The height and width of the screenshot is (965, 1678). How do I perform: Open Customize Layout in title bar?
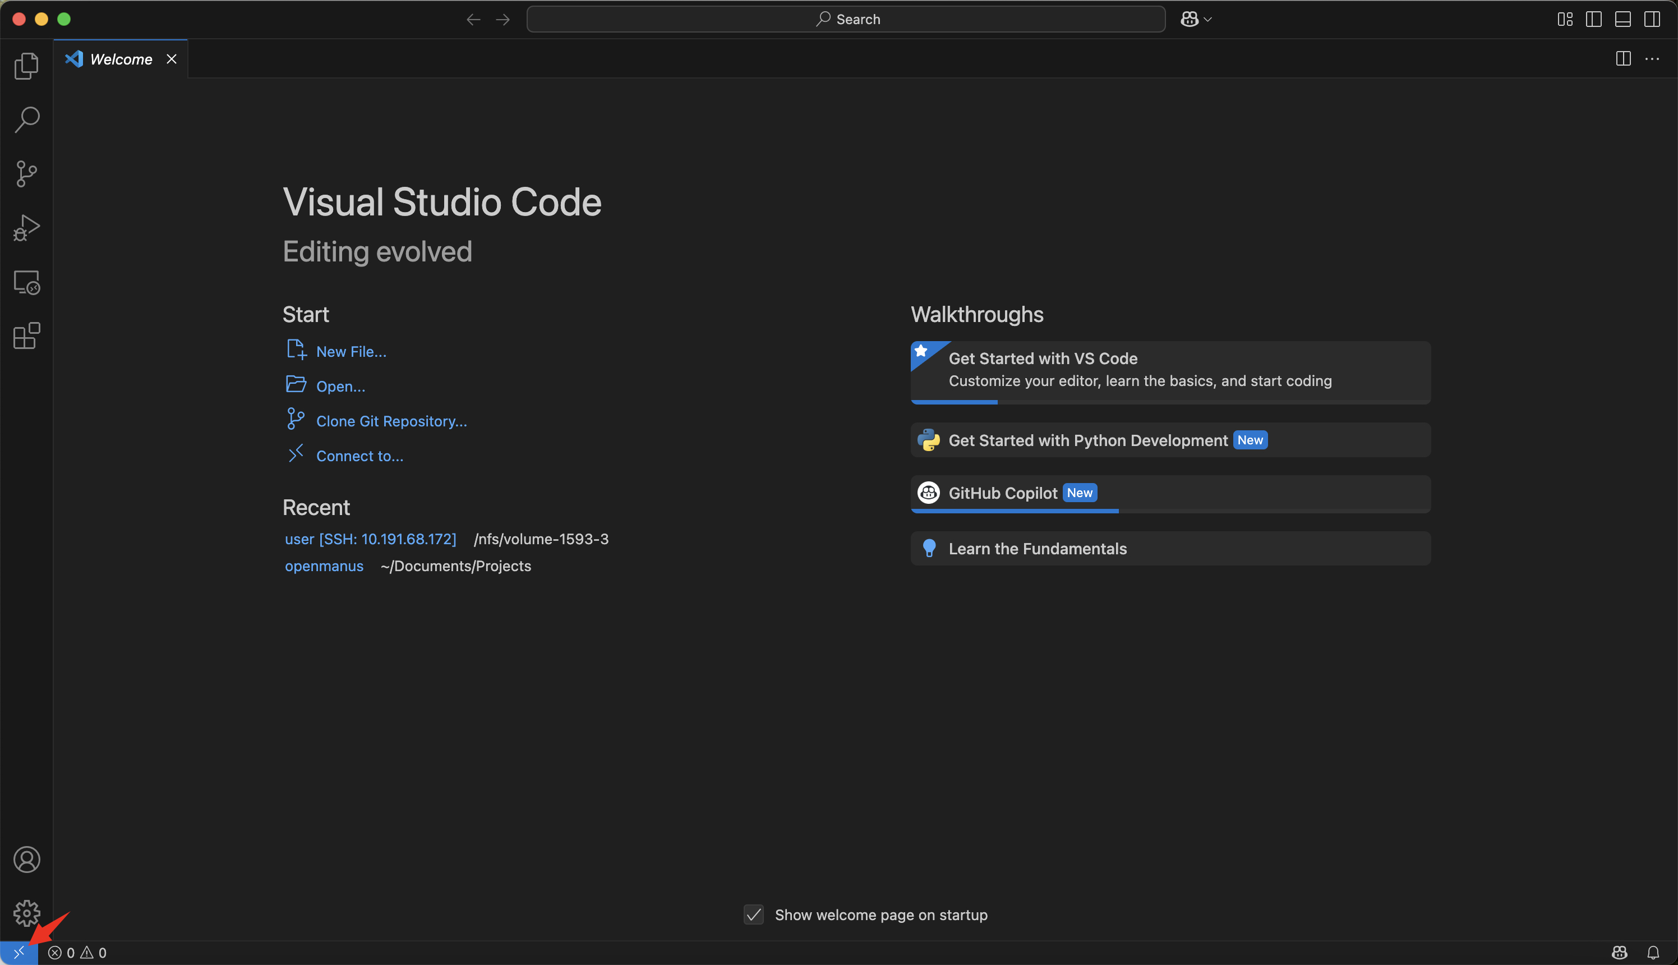1565,19
